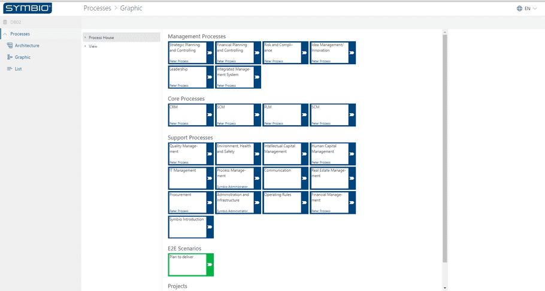Click arrow on Human Capital Management tile
545x291 pixels.
(x=352, y=154)
